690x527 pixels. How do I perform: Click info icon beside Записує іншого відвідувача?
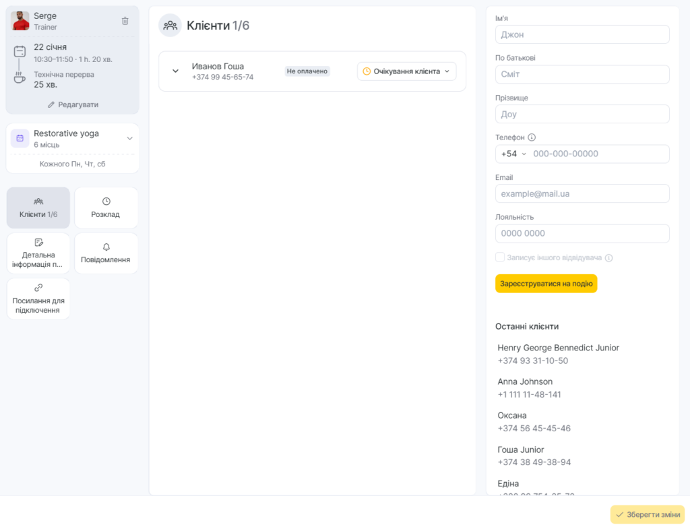point(608,257)
